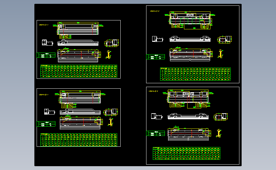The width and height of the screenshot is (276, 170).
Task: Select white motor end view, lower-right sheet
Action: [x=157, y=116]
